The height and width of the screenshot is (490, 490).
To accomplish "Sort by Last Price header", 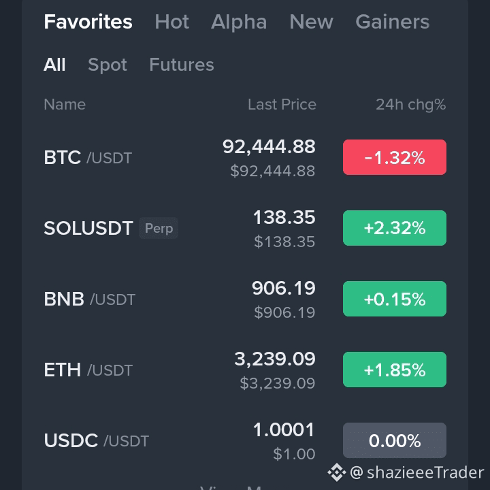I will 282,104.
